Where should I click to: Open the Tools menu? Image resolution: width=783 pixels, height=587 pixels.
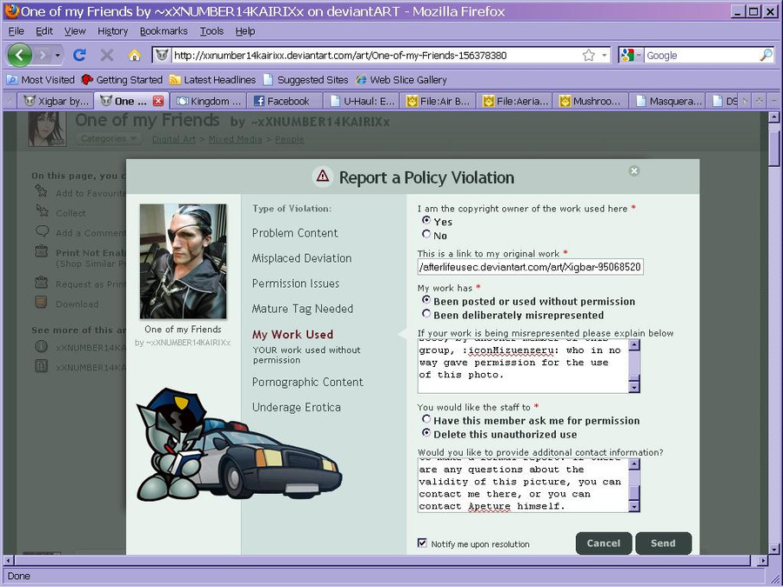pyautogui.click(x=211, y=31)
